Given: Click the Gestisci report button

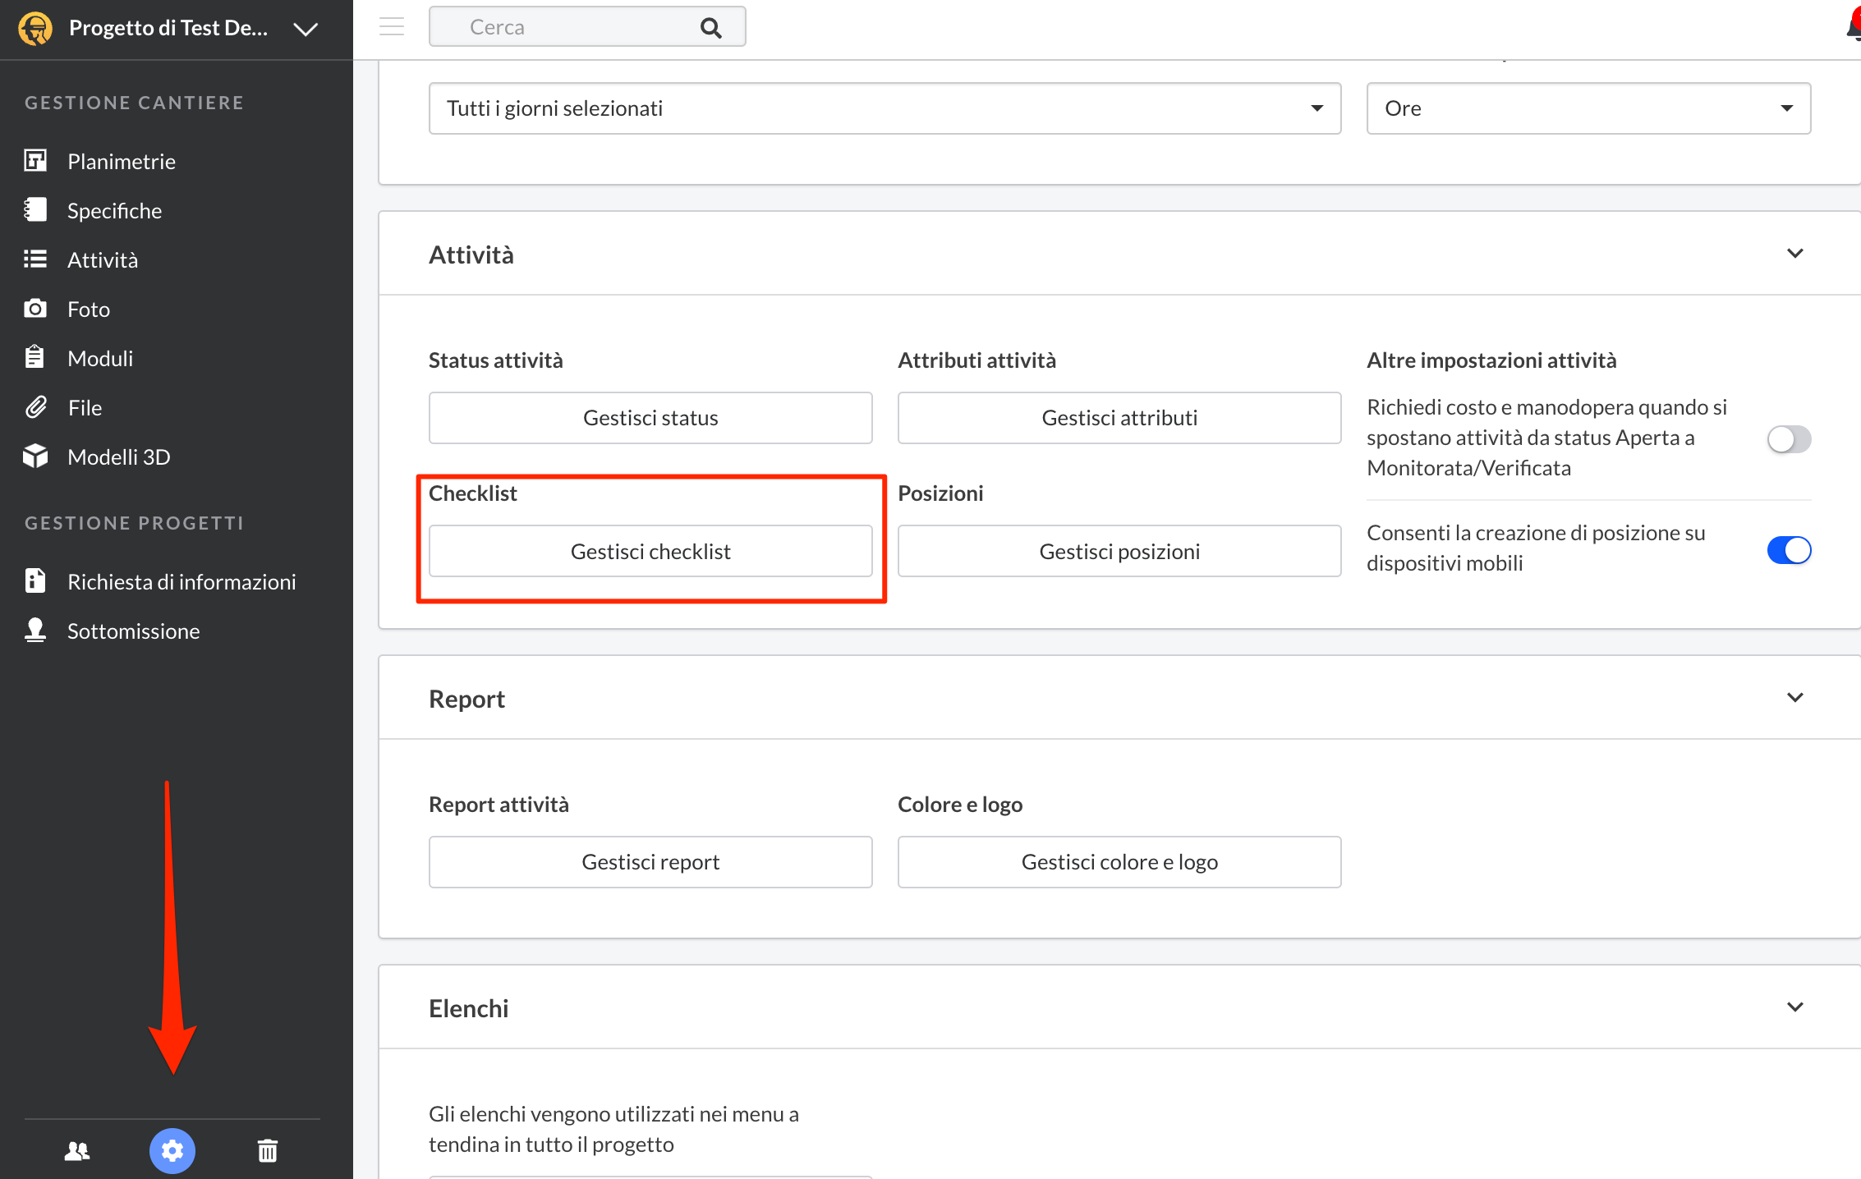Looking at the screenshot, I should coord(650,862).
